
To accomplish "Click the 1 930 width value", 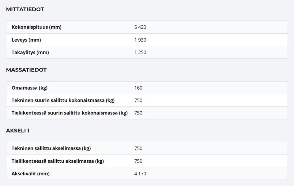I will point(140,40).
